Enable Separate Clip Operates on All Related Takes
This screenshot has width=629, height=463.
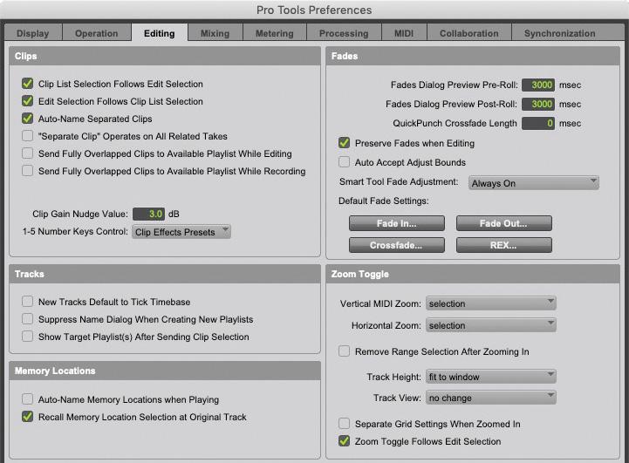coord(28,136)
